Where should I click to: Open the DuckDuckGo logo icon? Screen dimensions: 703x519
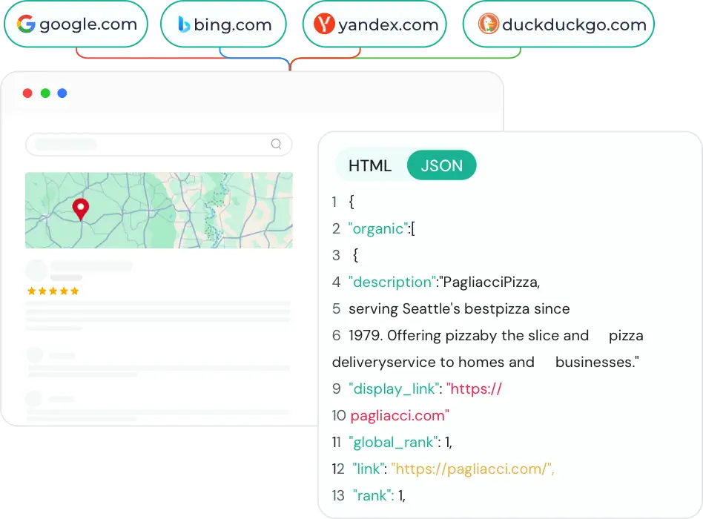click(487, 24)
